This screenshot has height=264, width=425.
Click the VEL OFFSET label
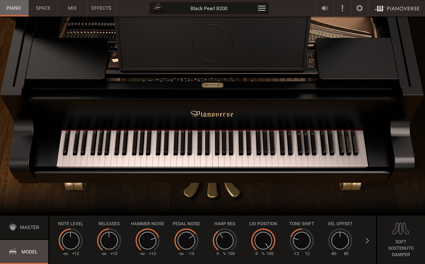[340, 224]
